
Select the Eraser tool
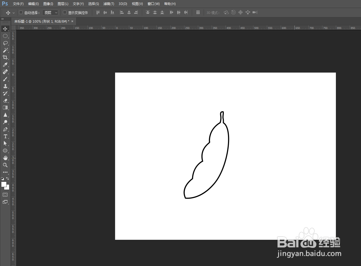coord(5,100)
